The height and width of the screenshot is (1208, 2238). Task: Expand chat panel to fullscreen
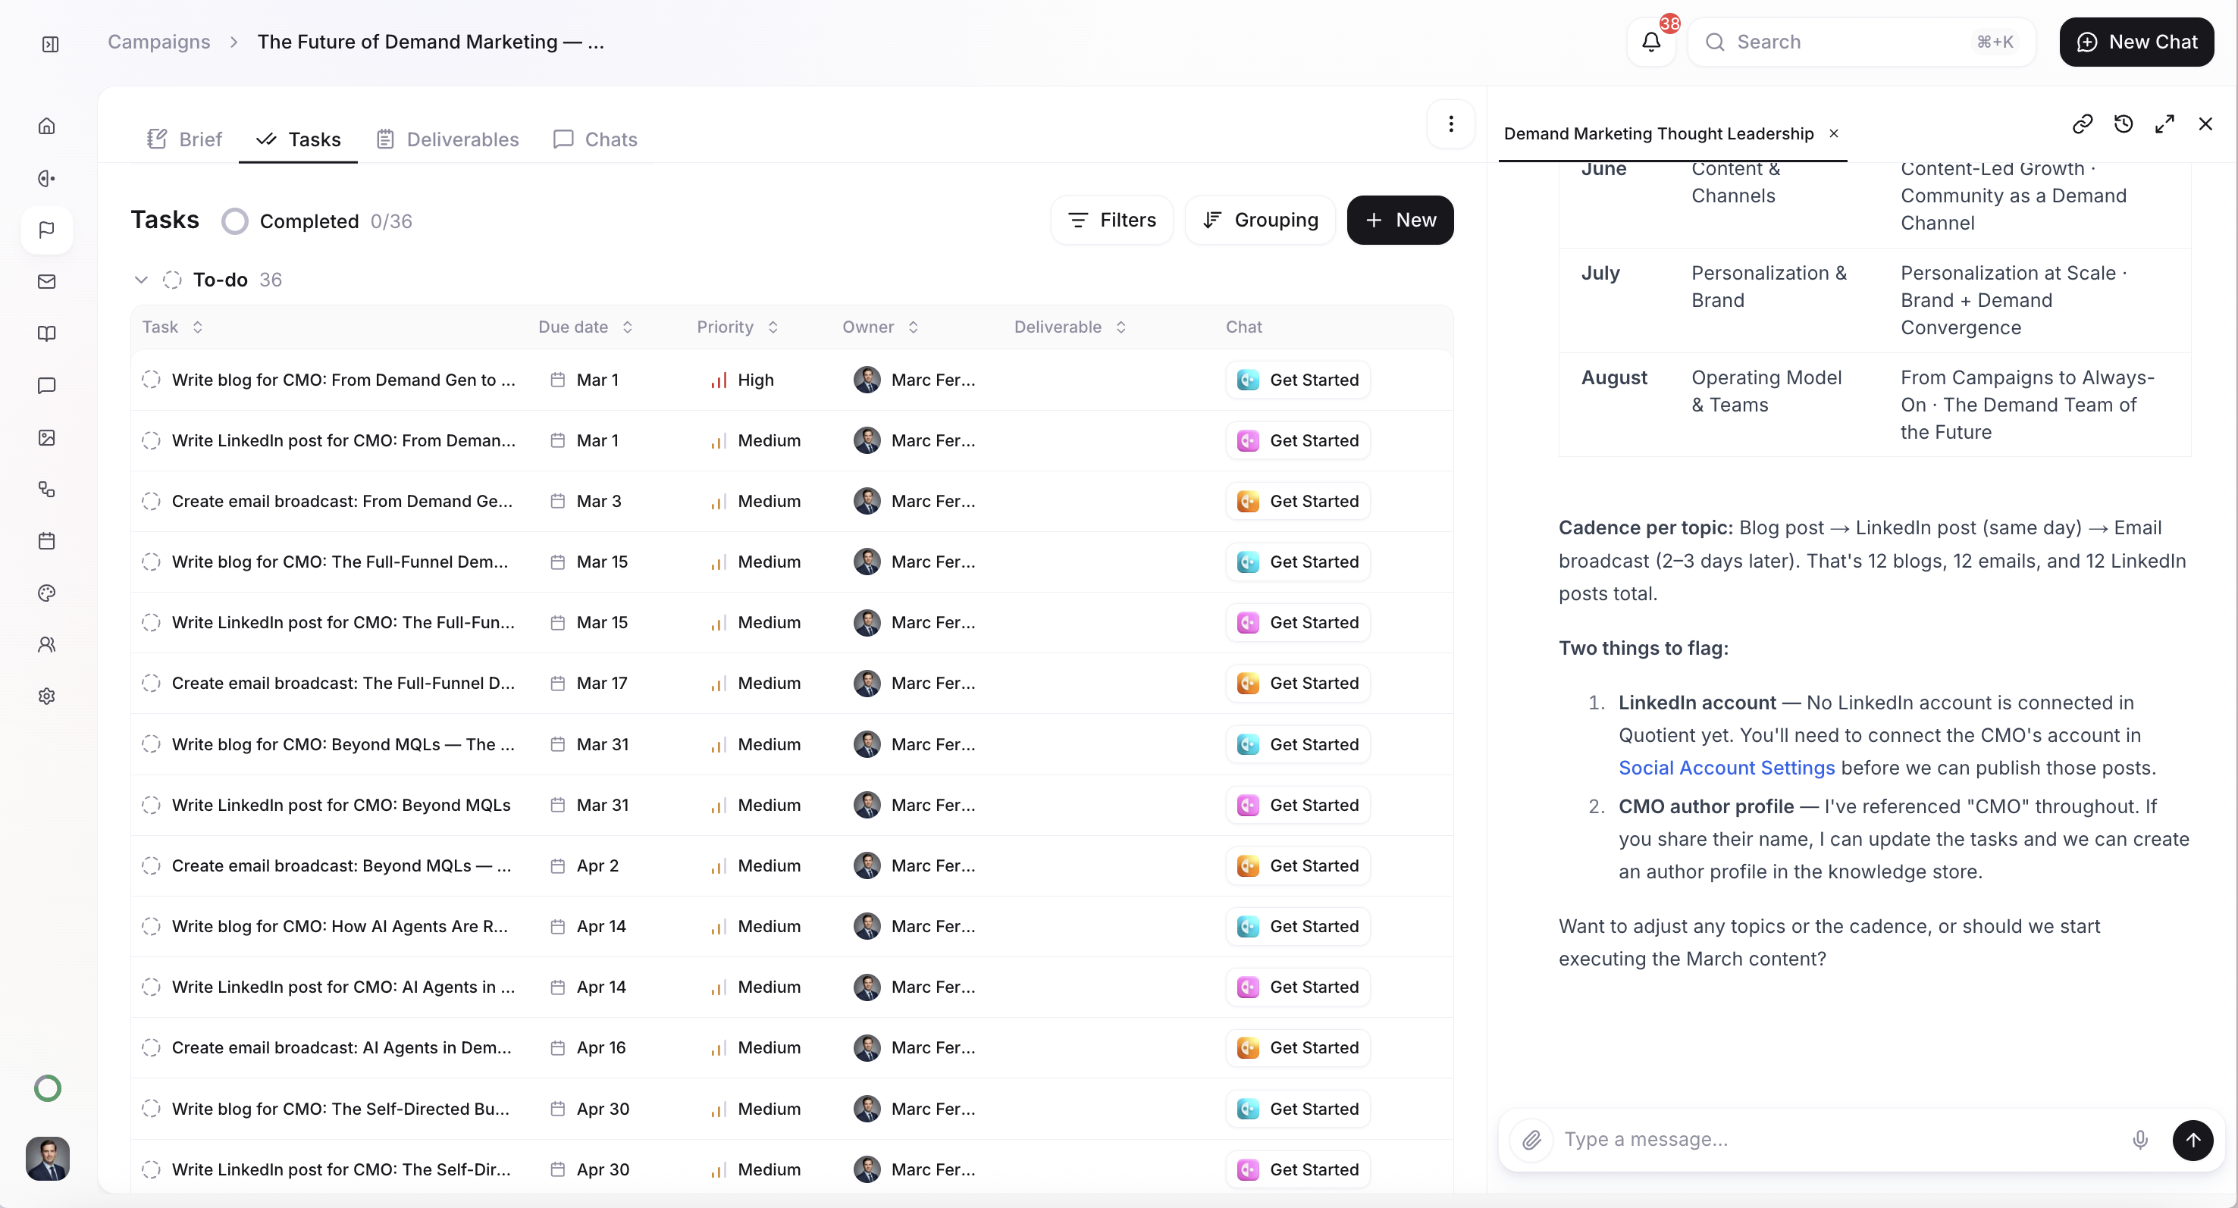2164,124
